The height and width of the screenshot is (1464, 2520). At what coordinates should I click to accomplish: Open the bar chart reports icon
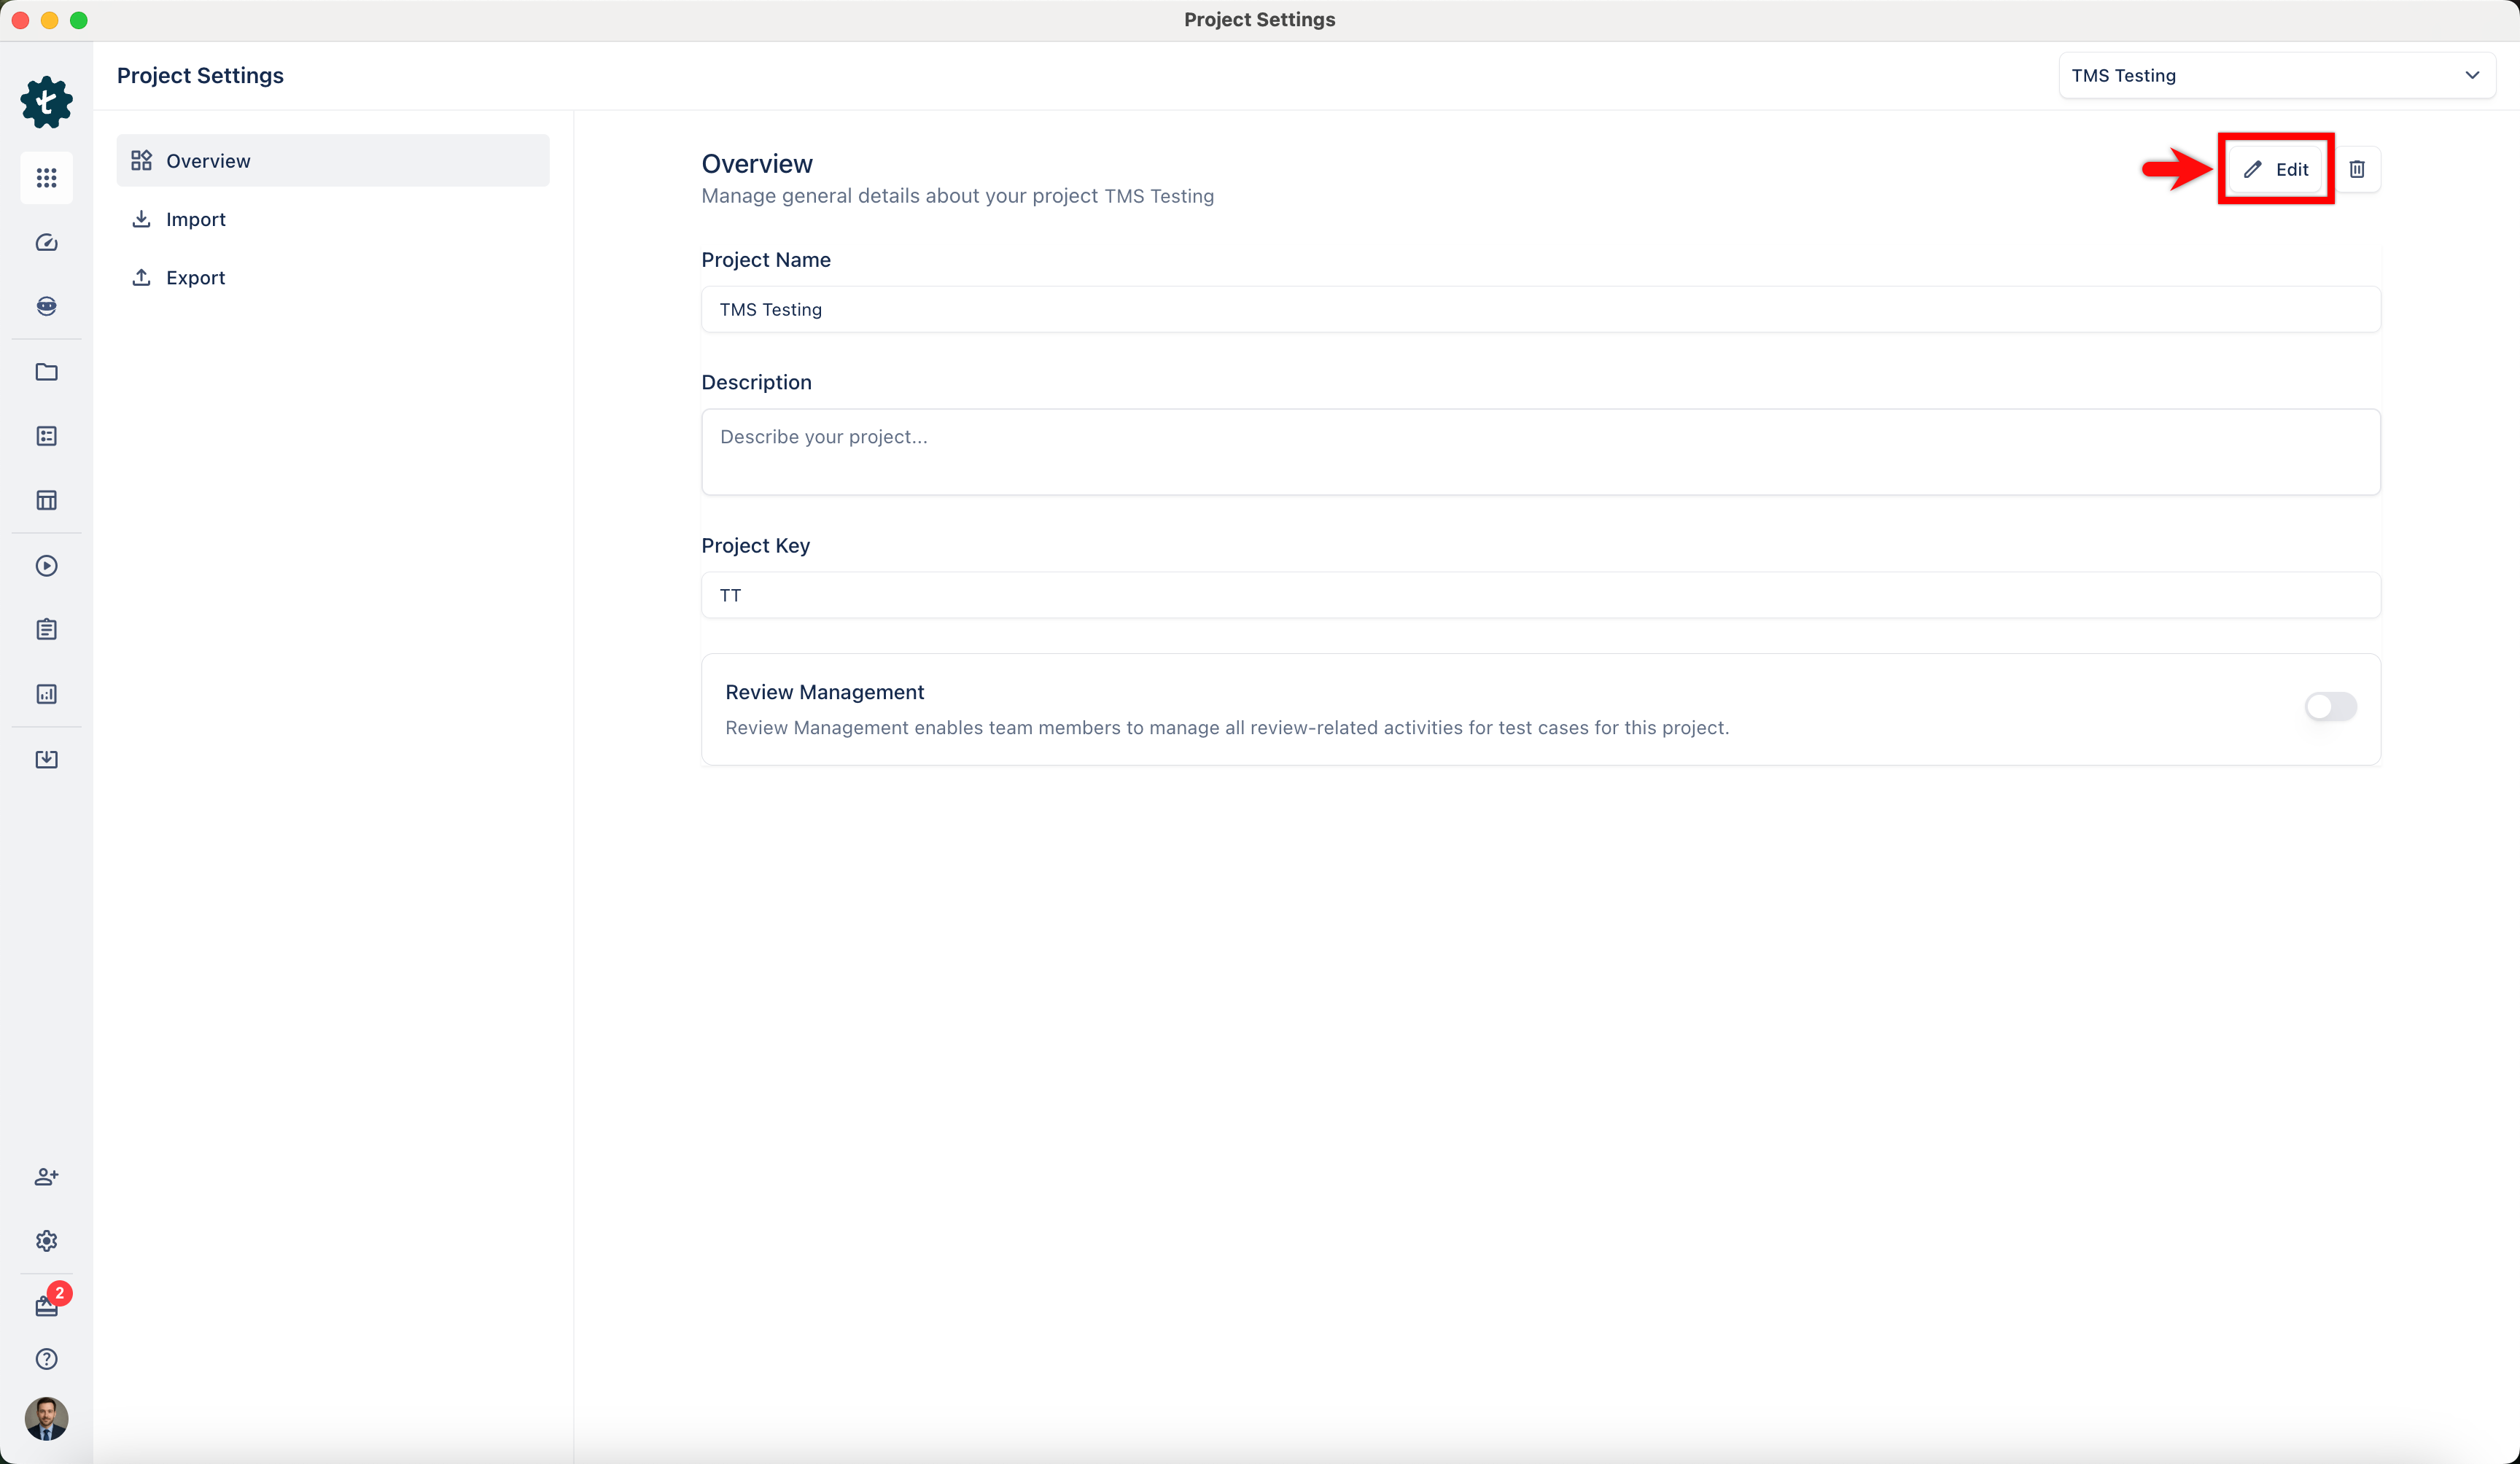pyautogui.click(x=46, y=694)
